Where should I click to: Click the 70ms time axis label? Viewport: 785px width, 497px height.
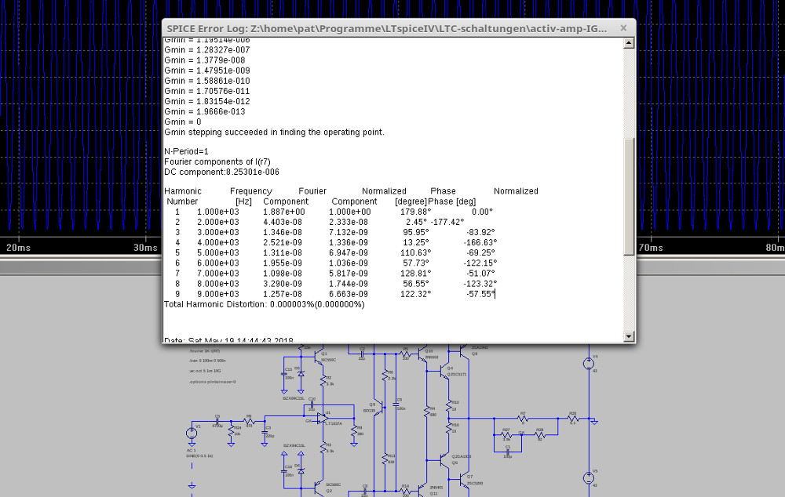coord(651,248)
